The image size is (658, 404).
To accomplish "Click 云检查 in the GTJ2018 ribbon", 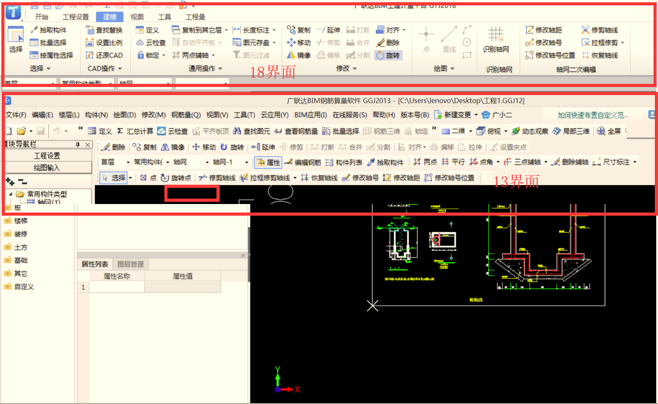I will pos(151,43).
